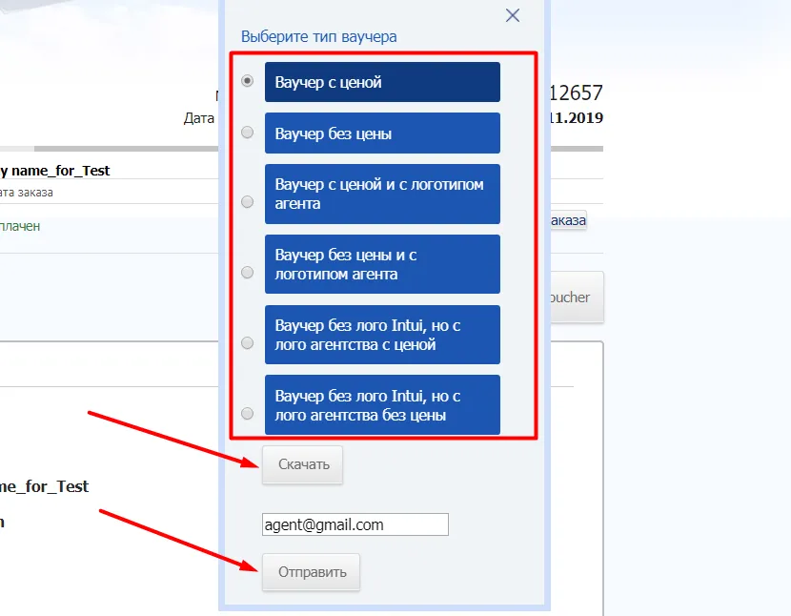
Task: Click 'Ваучер без лого Intui... без цены' label
Action: click(382, 405)
